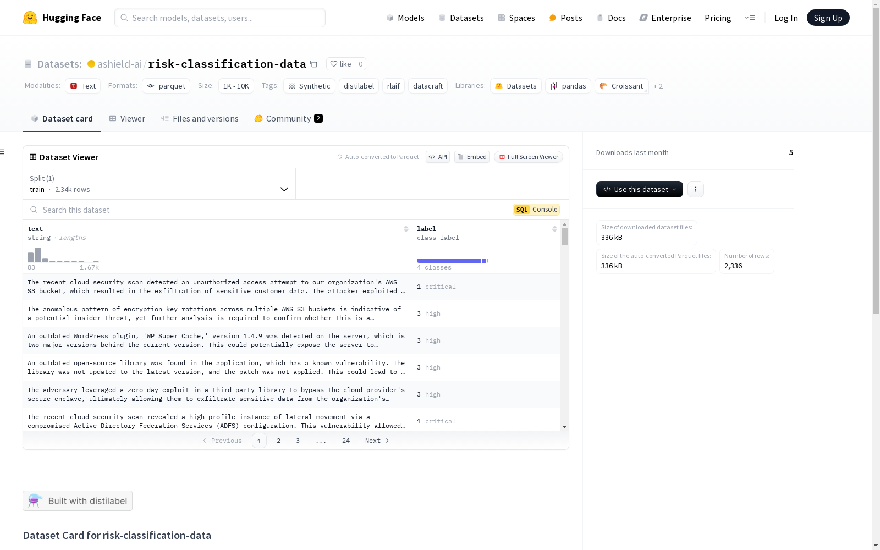Show the +2 more libraries
This screenshot has height=550, width=880.
coord(658,86)
